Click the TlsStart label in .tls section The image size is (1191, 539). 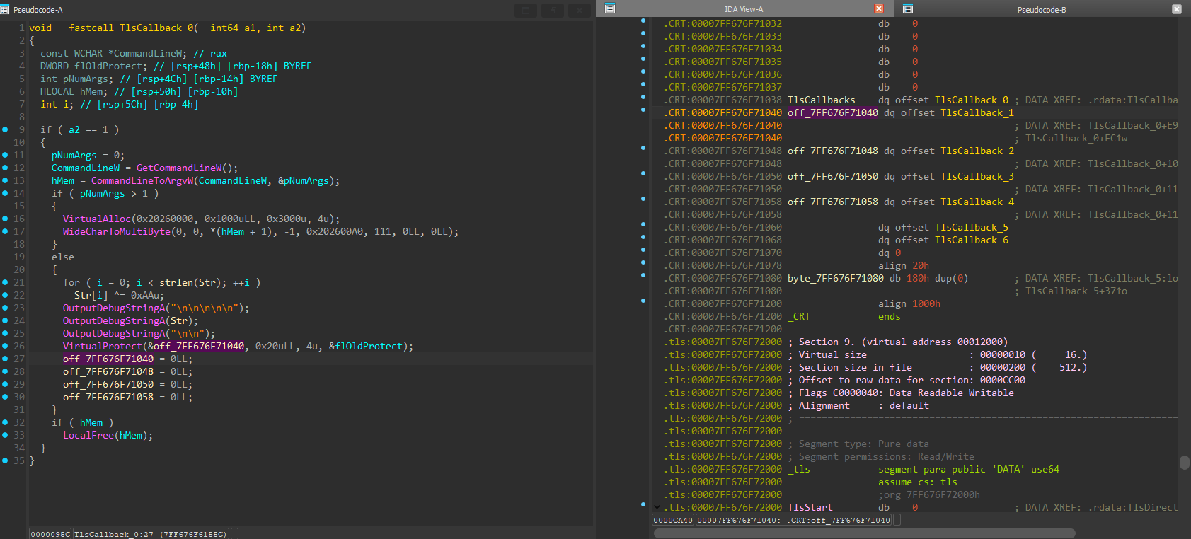810,507
